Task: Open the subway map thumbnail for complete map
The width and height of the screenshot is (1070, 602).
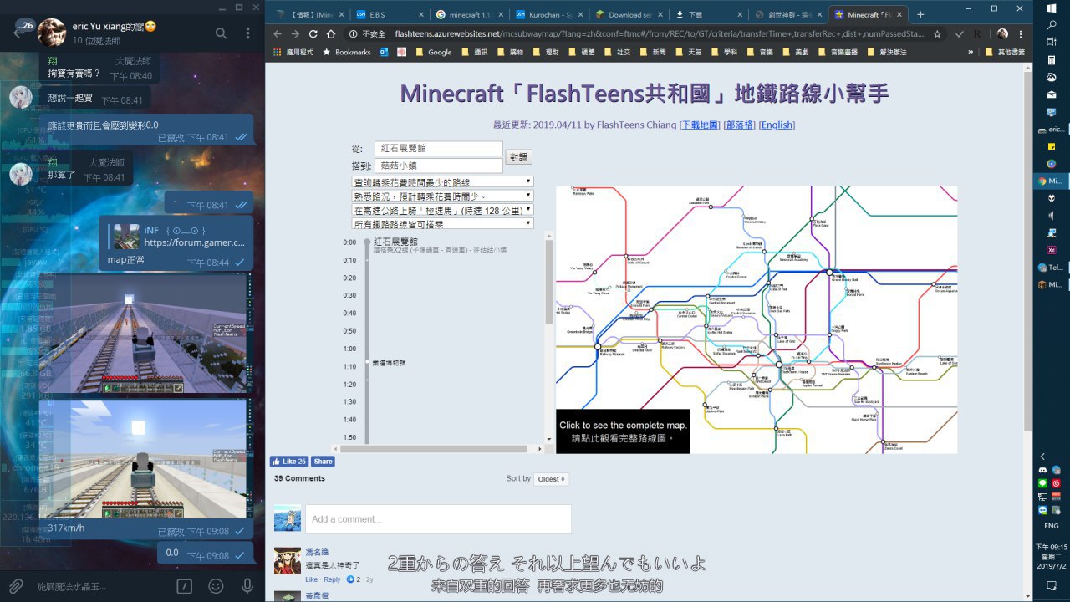Action: [x=757, y=319]
